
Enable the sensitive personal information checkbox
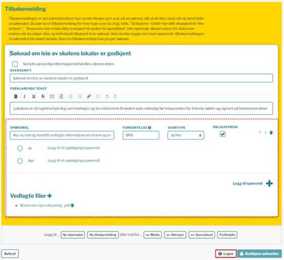click(x=15, y=64)
